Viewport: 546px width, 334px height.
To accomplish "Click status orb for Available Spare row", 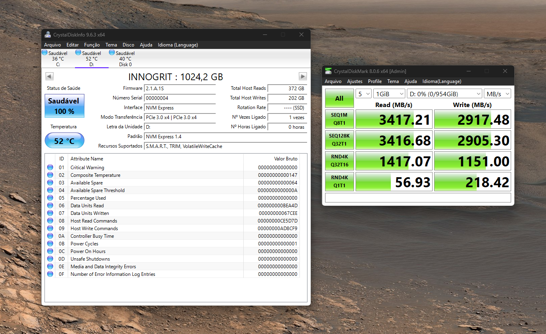I will pos(50,182).
